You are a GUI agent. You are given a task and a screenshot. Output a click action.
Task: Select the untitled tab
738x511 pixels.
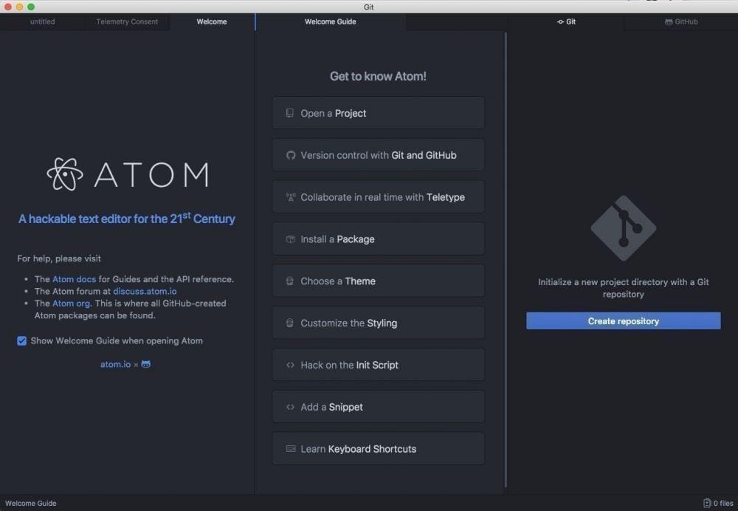pos(42,21)
